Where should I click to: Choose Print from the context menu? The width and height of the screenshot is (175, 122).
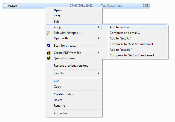(x=73, y=16)
